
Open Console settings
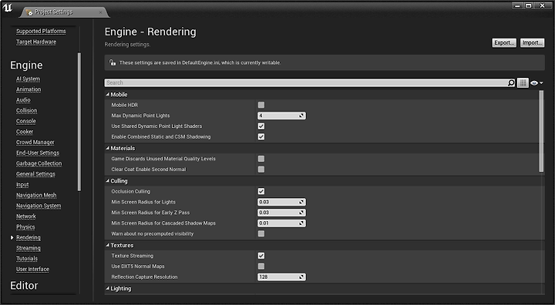26,121
